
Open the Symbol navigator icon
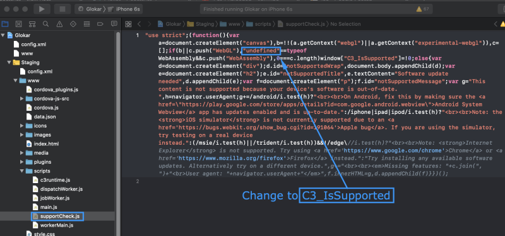(32, 24)
